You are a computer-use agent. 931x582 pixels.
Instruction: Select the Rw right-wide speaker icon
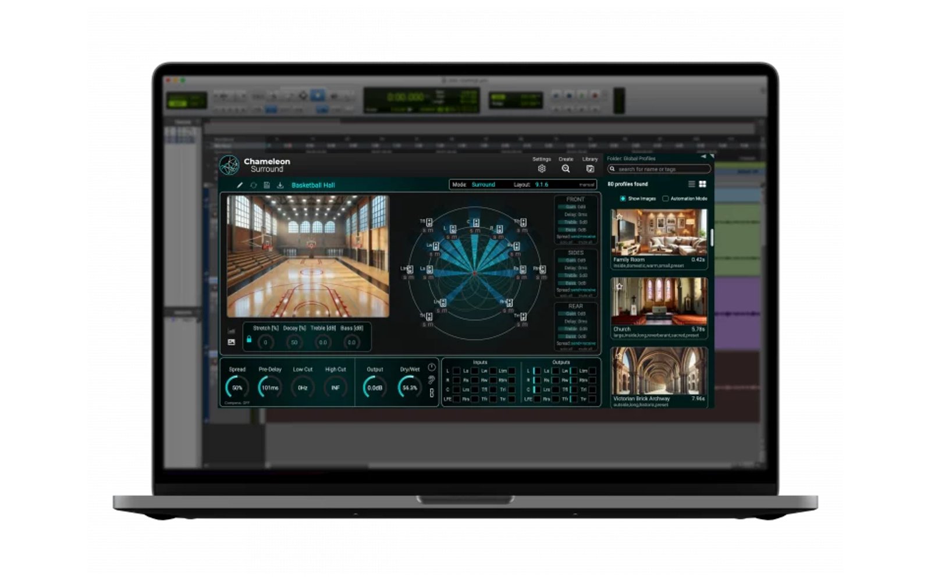[x=516, y=246]
